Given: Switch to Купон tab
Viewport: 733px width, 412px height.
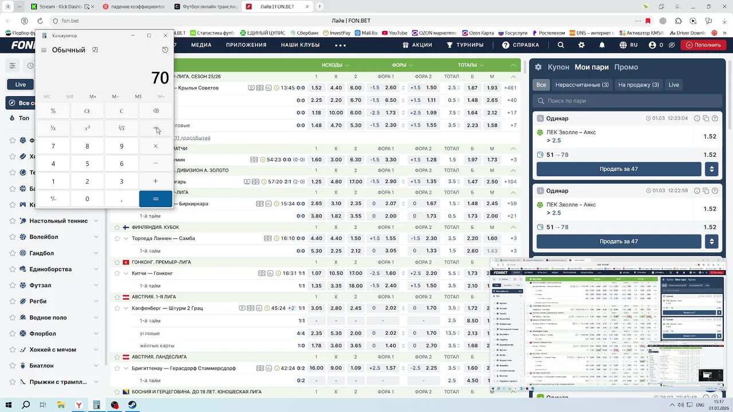Looking at the screenshot, I should pos(558,67).
